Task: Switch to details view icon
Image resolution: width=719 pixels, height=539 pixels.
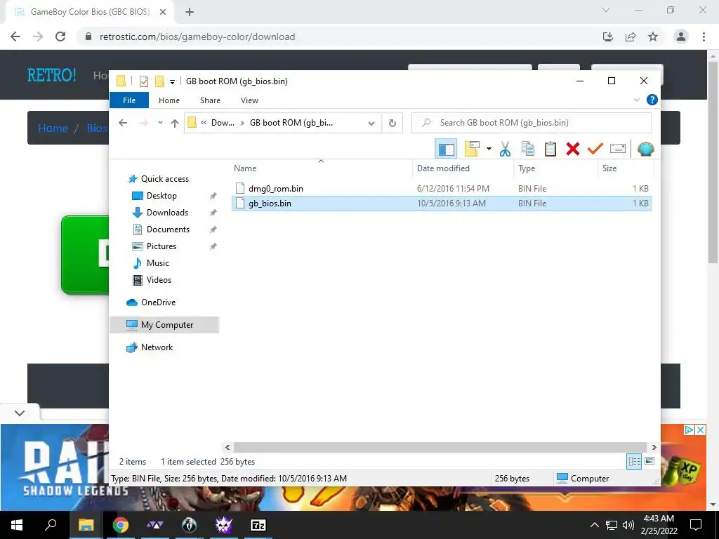Action: [x=634, y=461]
